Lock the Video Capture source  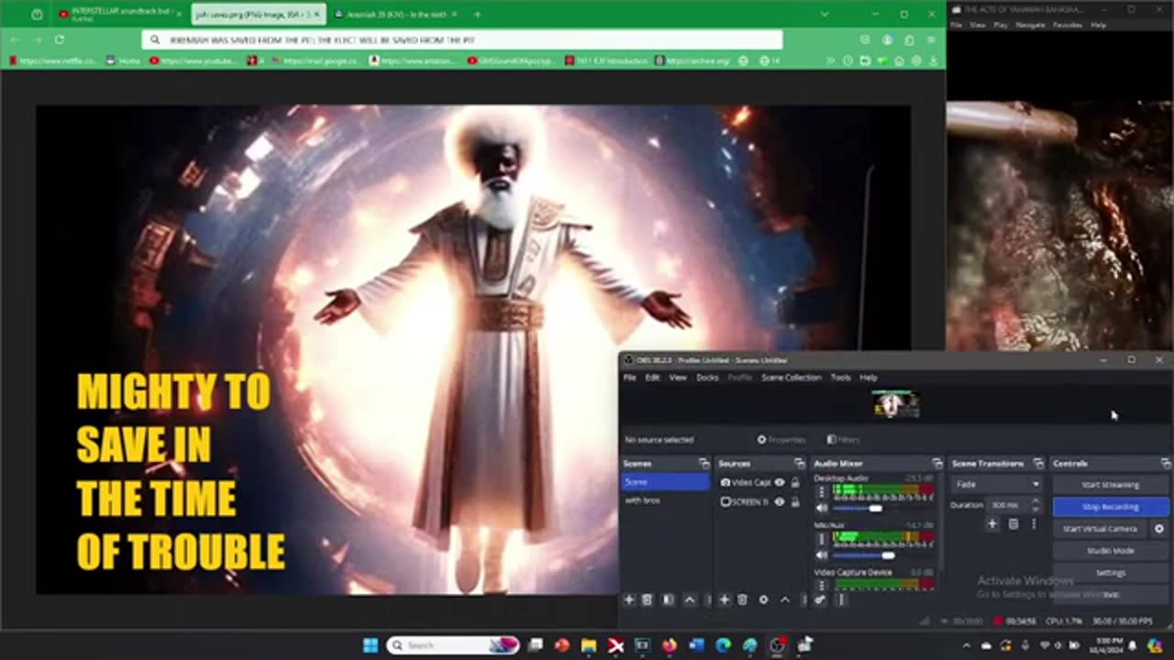tap(795, 483)
